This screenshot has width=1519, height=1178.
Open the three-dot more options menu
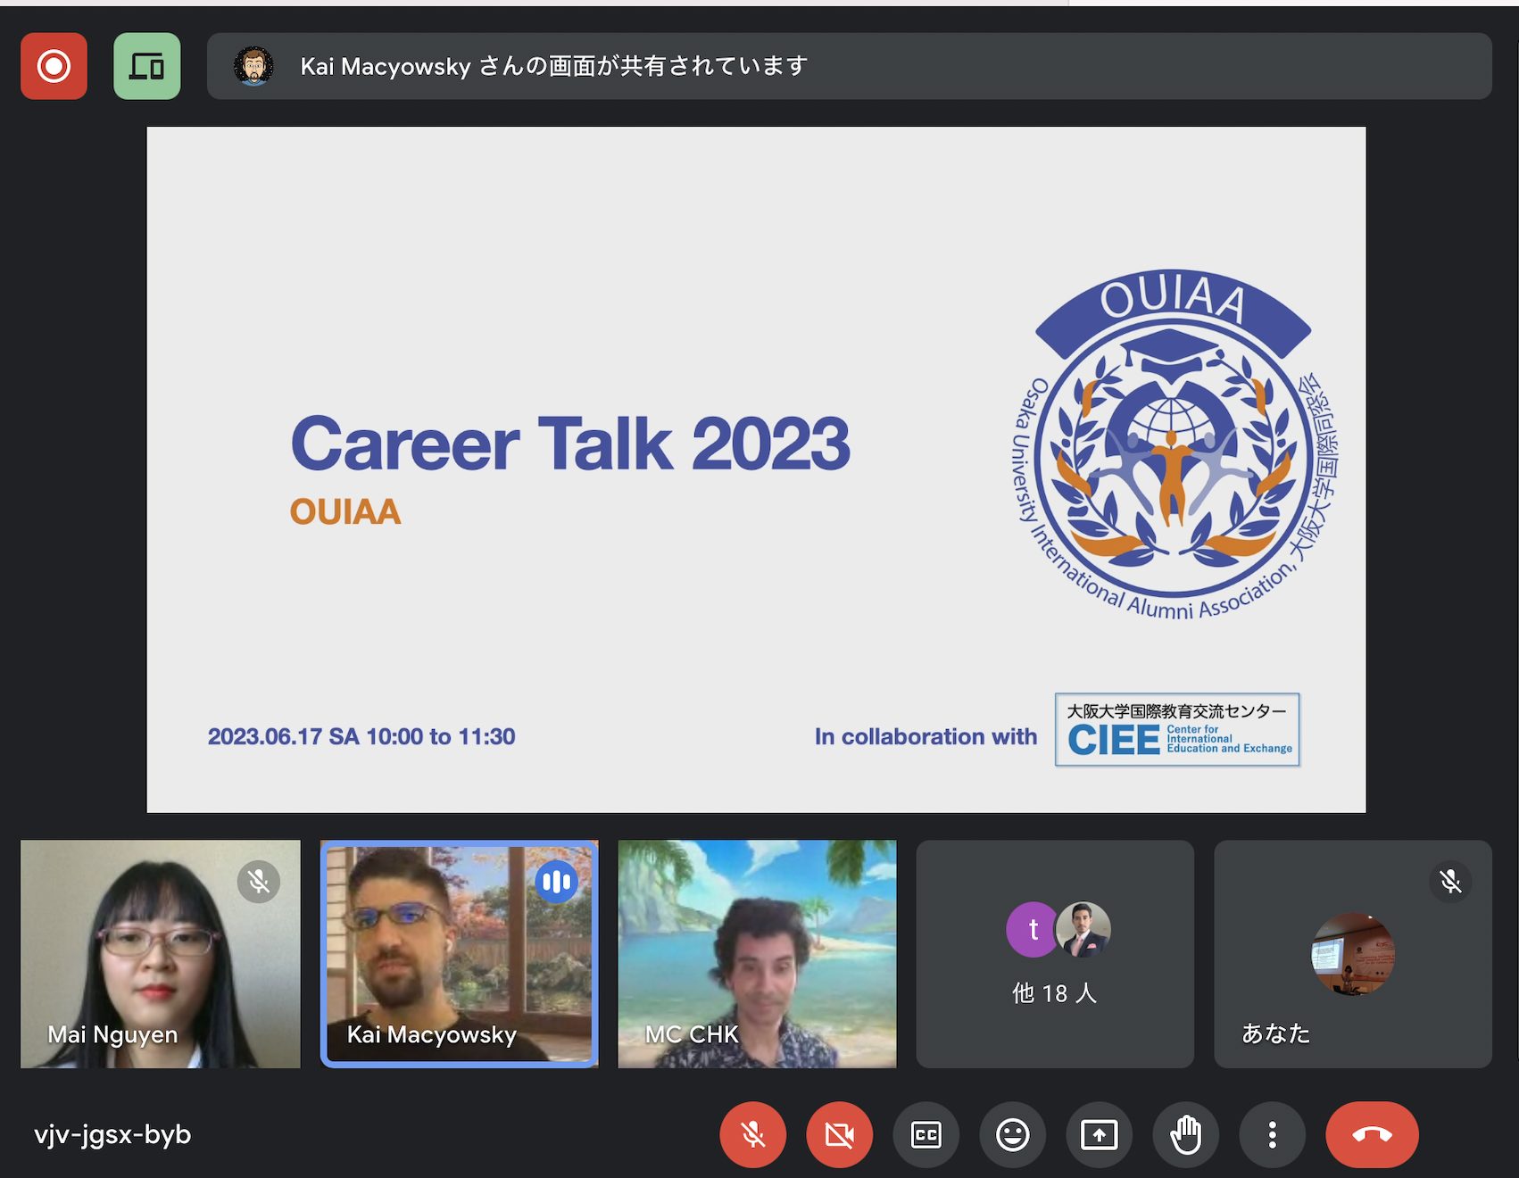pyautogui.click(x=1272, y=1134)
